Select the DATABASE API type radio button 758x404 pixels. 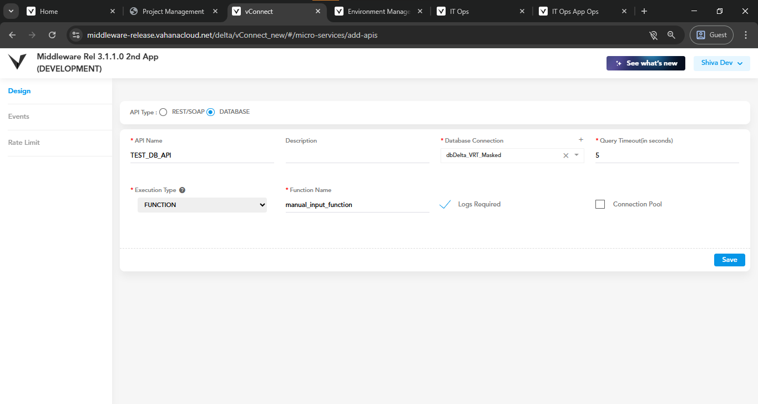click(210, 112)
